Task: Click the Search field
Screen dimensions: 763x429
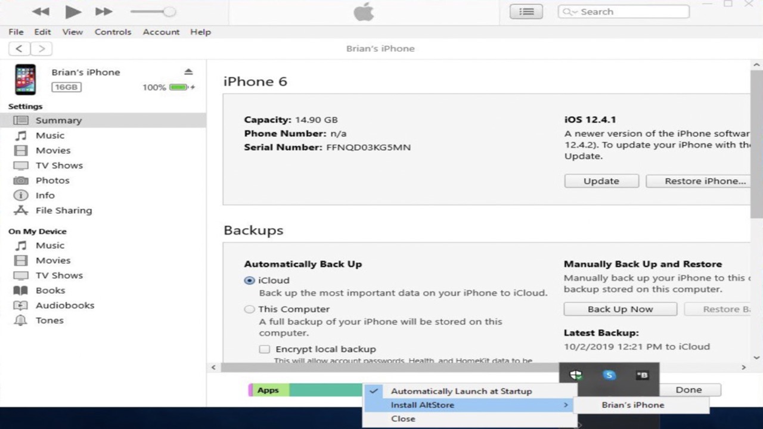Action: click(624, 11)
